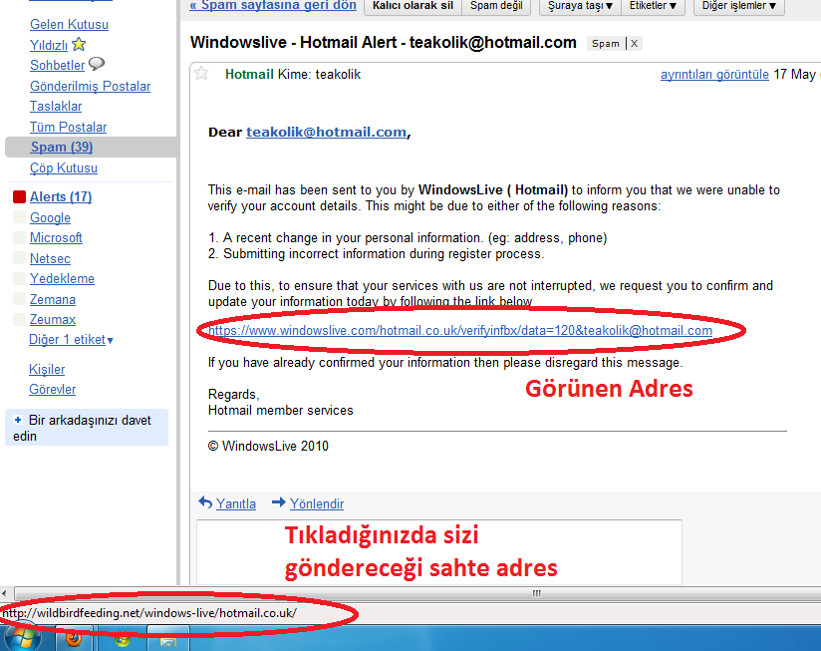Open the Çöp Kutusu folder
The height and width of the screenshot is (651, 821).
(x=64, y=167)
